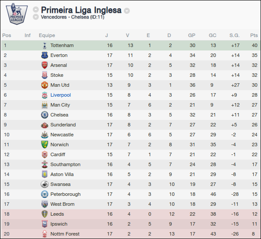Click the Leeds club crest

(x=44, y=214)
